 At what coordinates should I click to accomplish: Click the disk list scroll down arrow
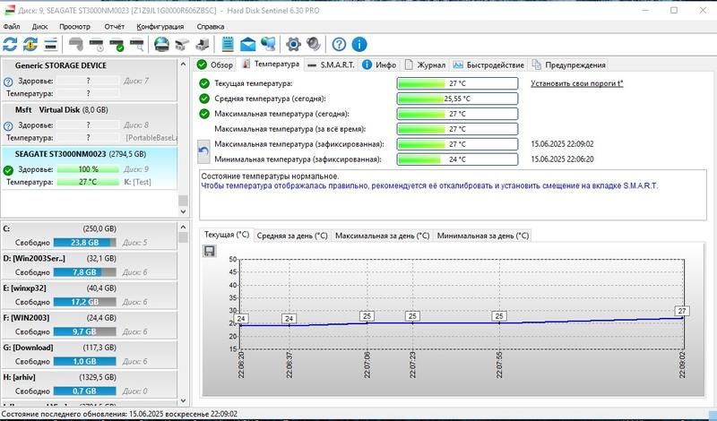[183, 211]
